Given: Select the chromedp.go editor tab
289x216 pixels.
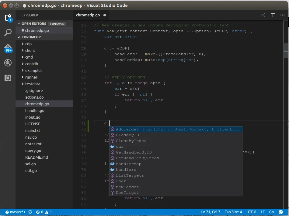Looking at the screenshot, I should coord(88,15).
